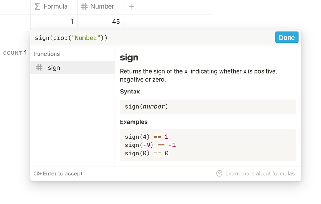Image resolution: width=321 pixels, height=204 pixels.
Task: Click the hash icon beside sign function
Action: click(39, 67)
